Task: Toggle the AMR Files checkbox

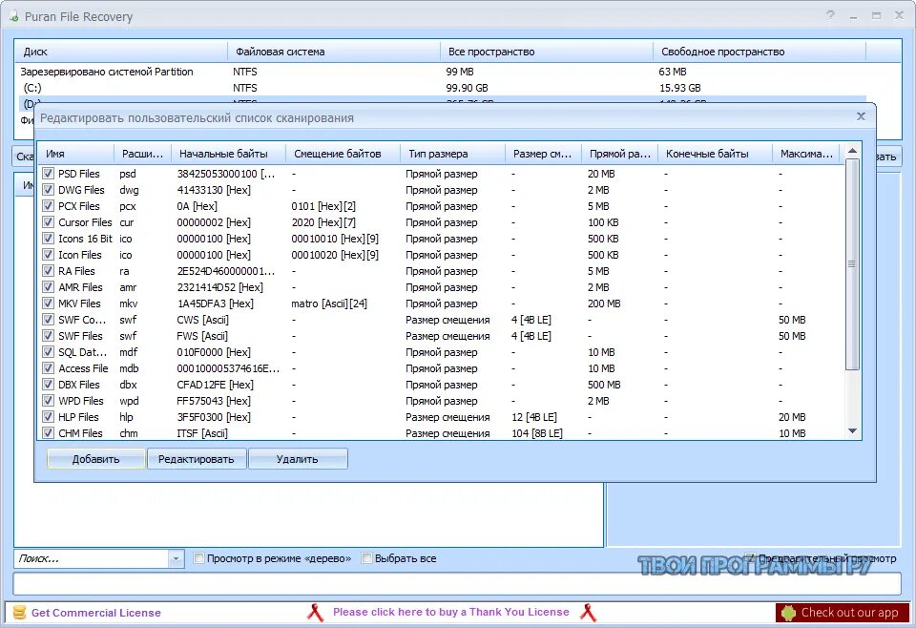Action: (48, 287)
